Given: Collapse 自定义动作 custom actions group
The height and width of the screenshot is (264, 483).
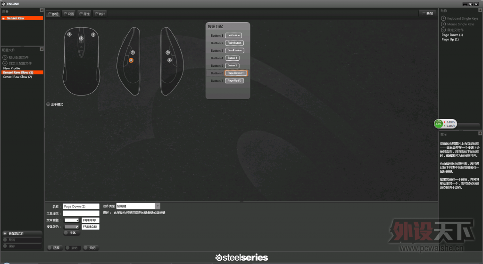Looking at the screenshot, I should point(443,30).
